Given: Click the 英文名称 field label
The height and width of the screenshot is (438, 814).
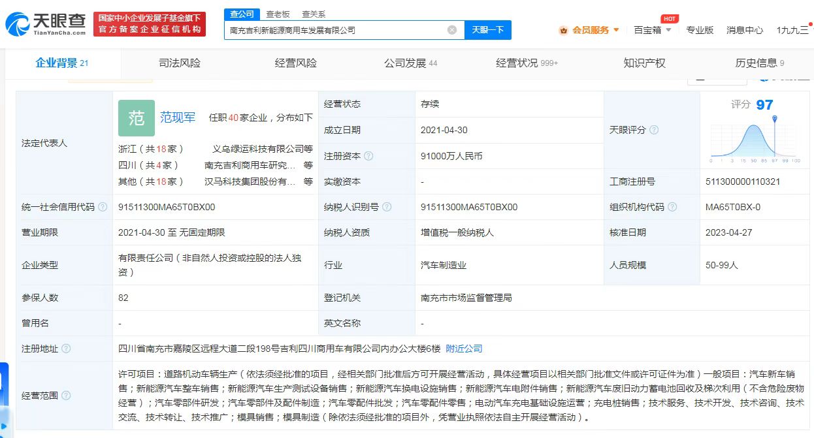Looking at the screenshot, I should point(342,323).
